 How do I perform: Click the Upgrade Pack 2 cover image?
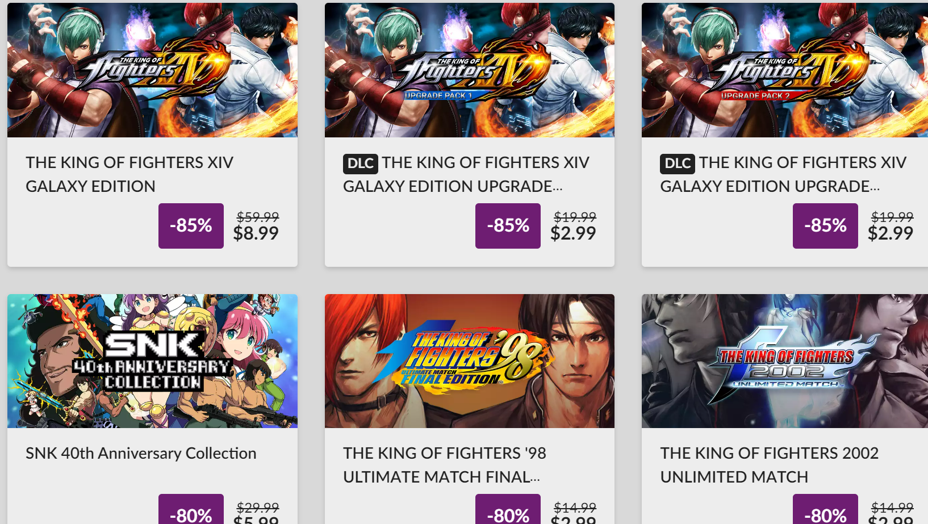click(x=784, y=70)
